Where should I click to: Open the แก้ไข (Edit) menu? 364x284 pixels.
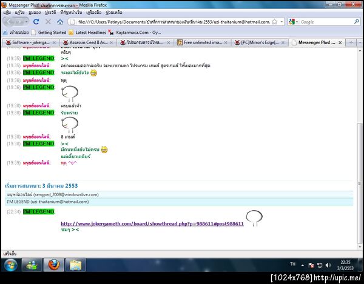coord(19,13)
